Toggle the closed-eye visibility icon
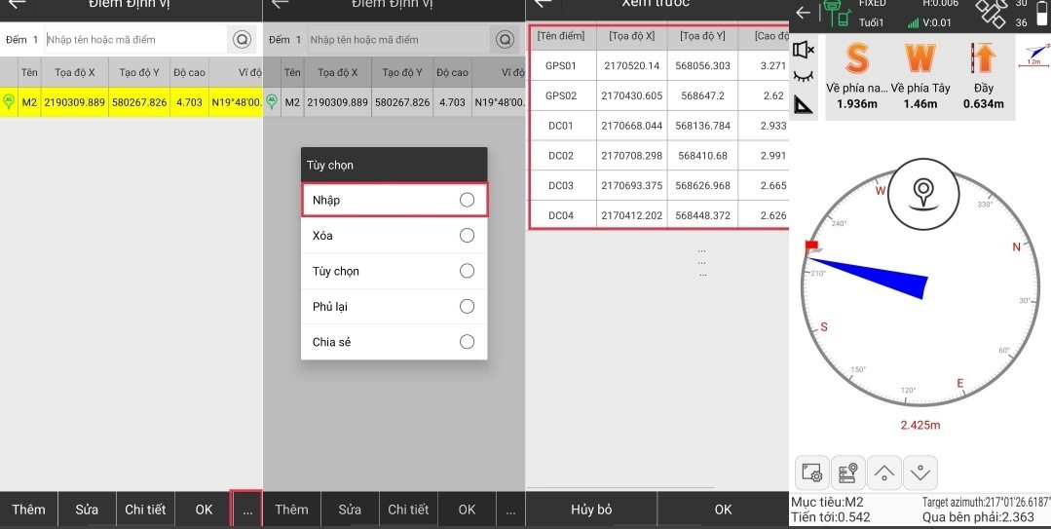1051x529 pixels. tap(805, 76)
